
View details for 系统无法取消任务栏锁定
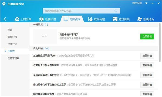(x=147, y=75)
